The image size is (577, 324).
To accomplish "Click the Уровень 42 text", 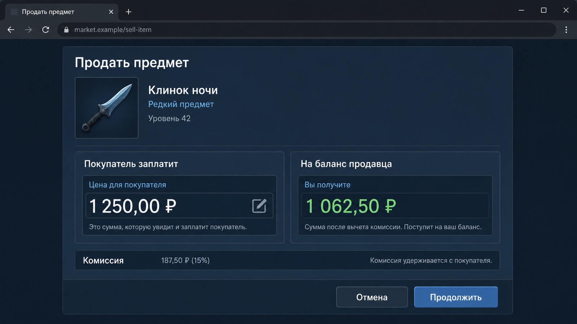I will [x=169, y=118].
